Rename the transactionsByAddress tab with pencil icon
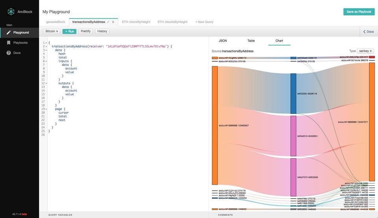Screen dimensions: 378x218 [x=108, y=22]
